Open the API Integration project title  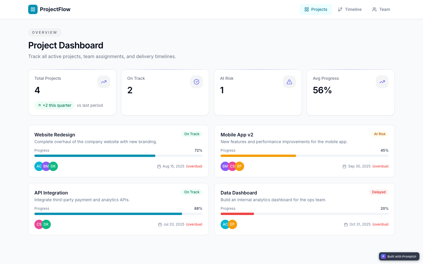pyautogui.click(x=51, y=193)
